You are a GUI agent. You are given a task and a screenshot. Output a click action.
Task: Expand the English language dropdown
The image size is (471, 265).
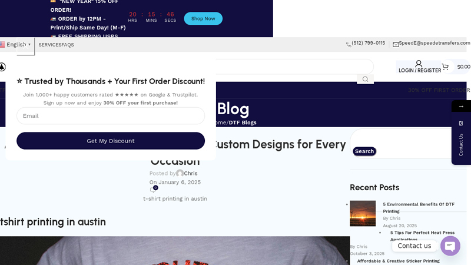coord(15,45)
